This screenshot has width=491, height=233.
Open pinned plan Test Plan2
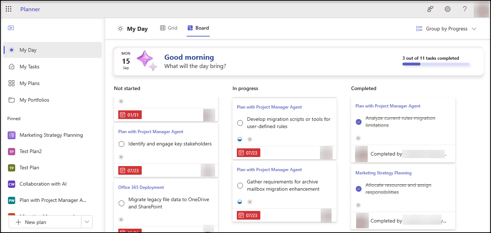click(52, 151)
